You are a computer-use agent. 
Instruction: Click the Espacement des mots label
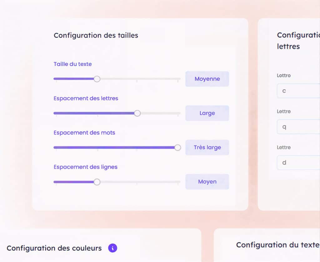click(84, 133)
